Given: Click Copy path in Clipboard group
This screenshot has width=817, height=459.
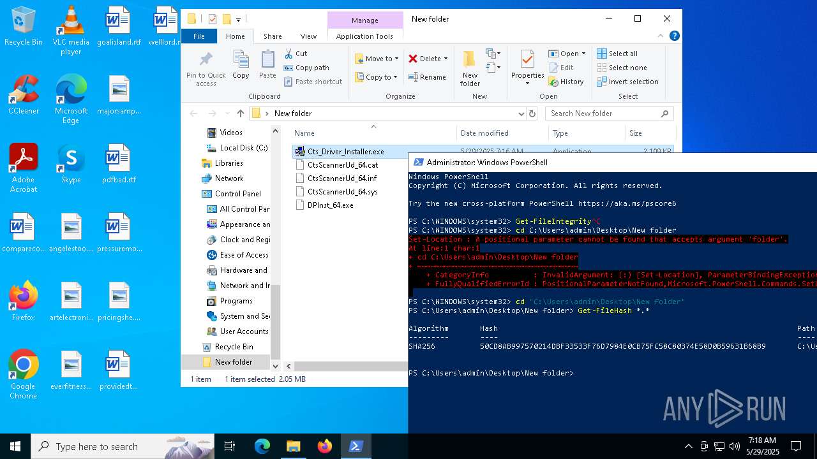Looking at the screenshot, I should [307, 68].
